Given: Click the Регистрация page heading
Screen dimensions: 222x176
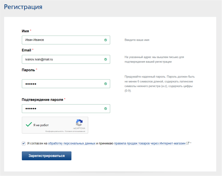Looking at the screenshot, I should click(23, 7).
